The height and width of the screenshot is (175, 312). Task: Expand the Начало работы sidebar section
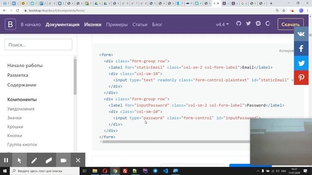(x=25, y=65)
